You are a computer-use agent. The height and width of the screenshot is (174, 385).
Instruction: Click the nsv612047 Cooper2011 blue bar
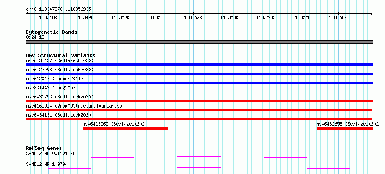pos(199,83)
